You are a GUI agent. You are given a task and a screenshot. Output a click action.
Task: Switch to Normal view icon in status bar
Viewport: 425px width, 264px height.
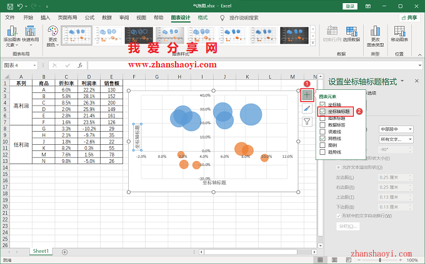pyautogui.click(x=320, y=260)
